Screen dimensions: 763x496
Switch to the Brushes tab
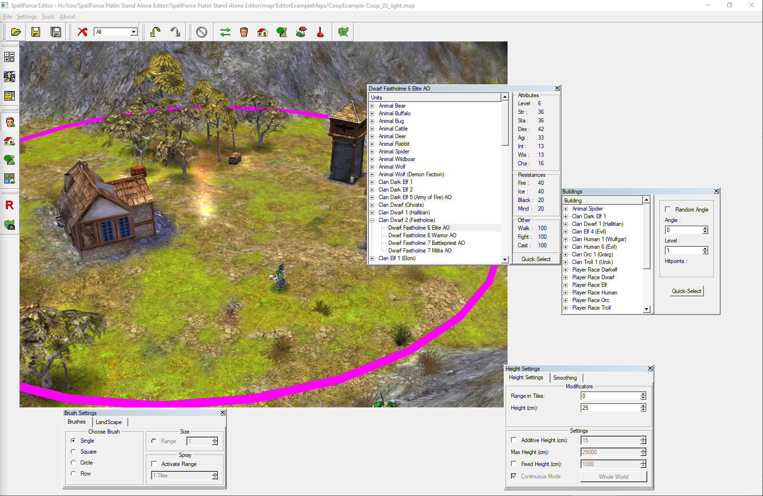pos(77,422)
